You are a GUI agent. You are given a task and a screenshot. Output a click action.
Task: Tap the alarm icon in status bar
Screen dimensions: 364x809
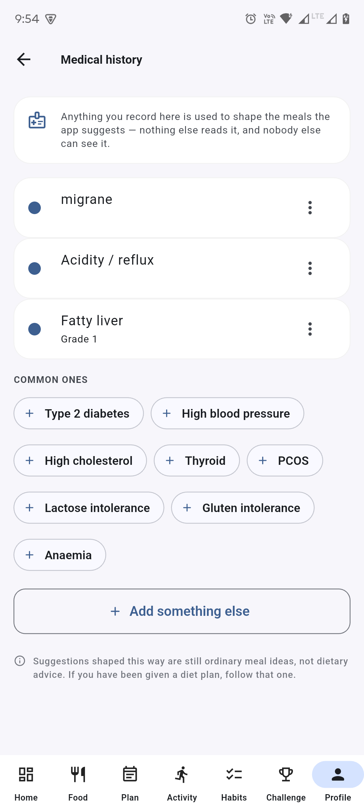coord(250,19)
